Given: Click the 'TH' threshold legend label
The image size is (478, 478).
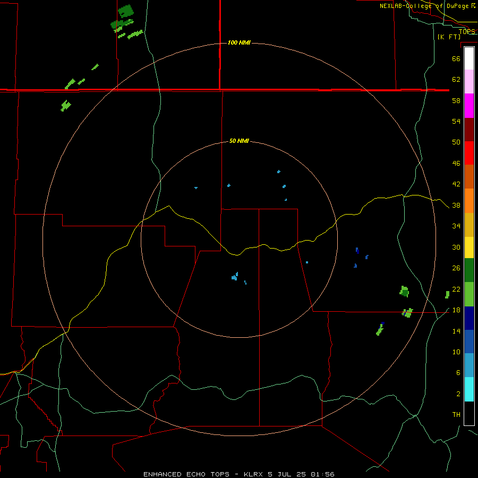Looking at the screenshot, I should coord(456,415).
